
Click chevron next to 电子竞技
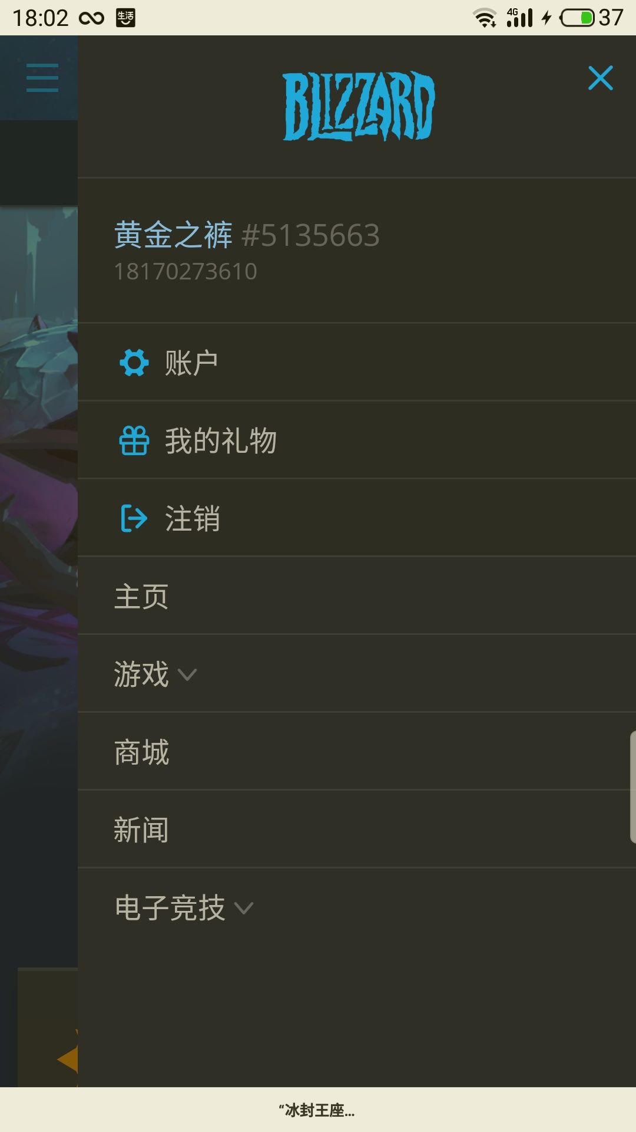244,909
